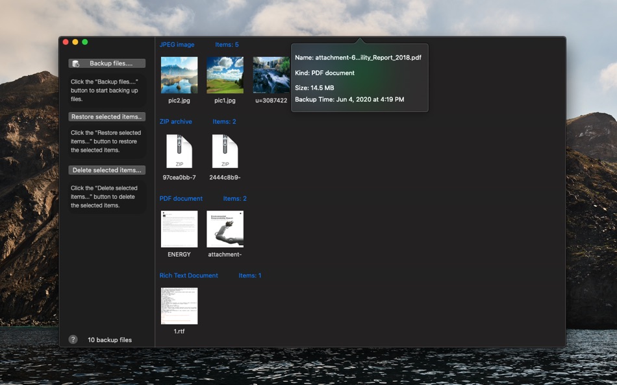Click the ZIP archive section header

tap(175, 121)
